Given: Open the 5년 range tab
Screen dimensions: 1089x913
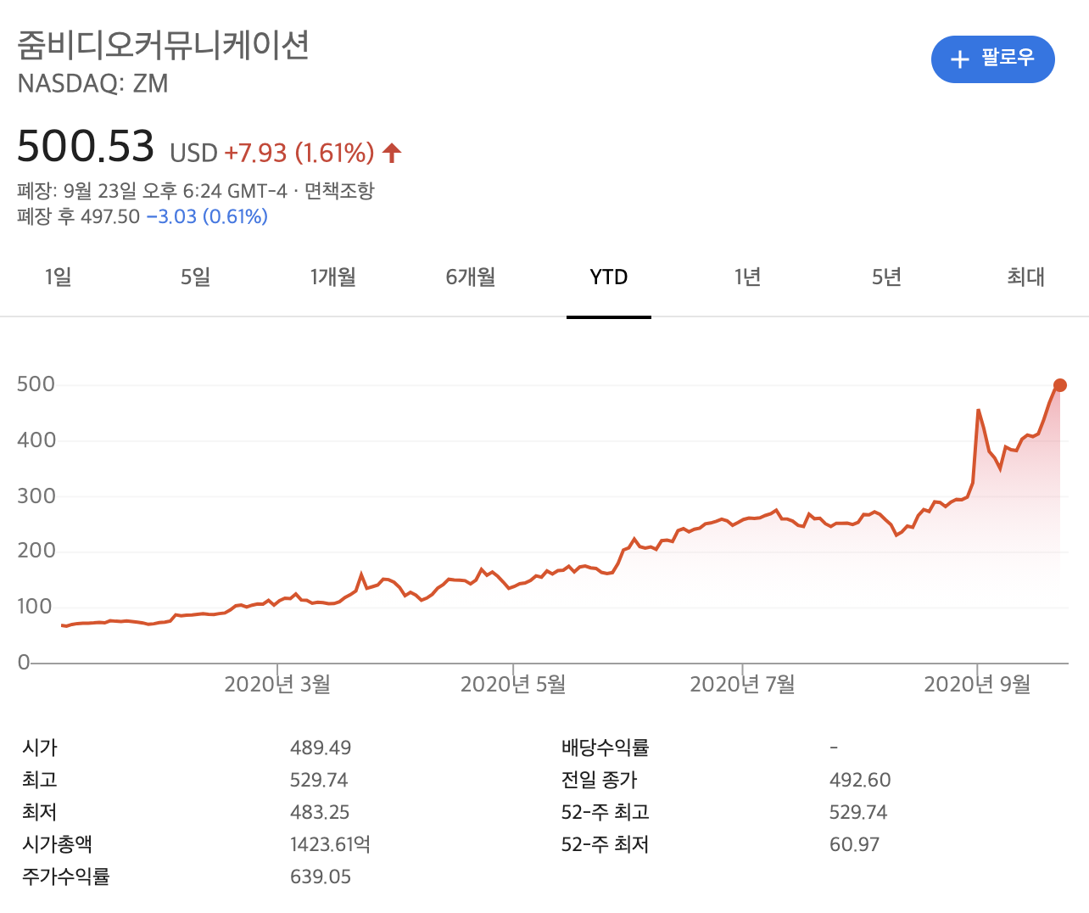Looking at the screenshot, I should point(886,277).
